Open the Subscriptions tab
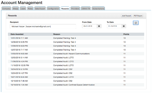The height and width of the screenshot is (93, 152). (x=98, y=9)
